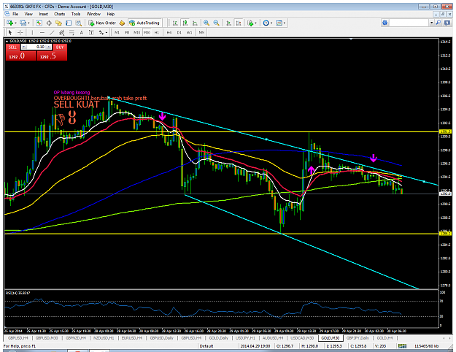Open the Indicators list icon
This screenshot has height=352, width=456.
tap(250, 23)
